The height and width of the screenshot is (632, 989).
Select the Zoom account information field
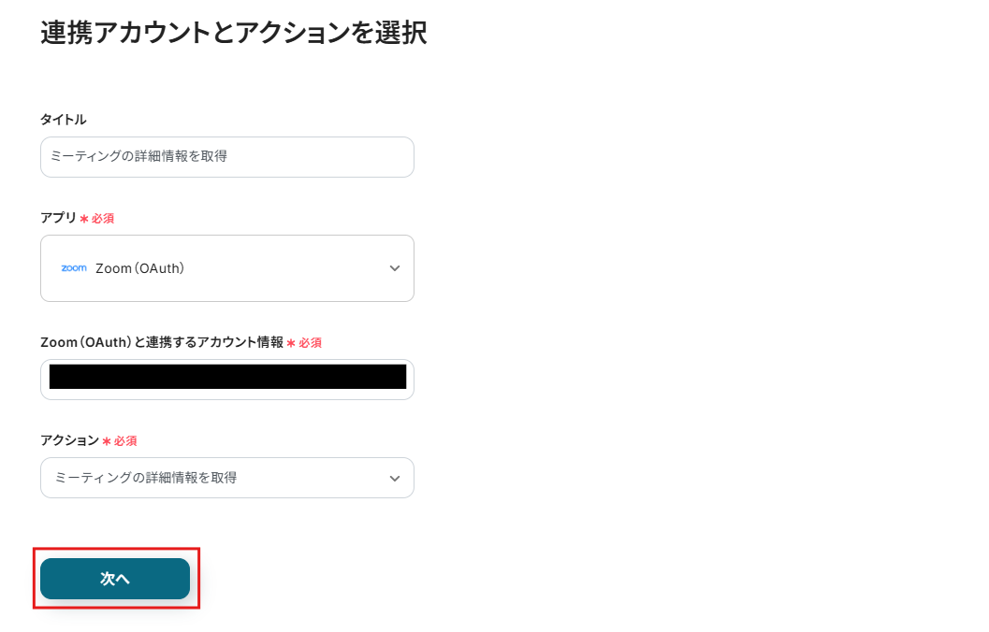pyautogui.click(x=226, y=378)
